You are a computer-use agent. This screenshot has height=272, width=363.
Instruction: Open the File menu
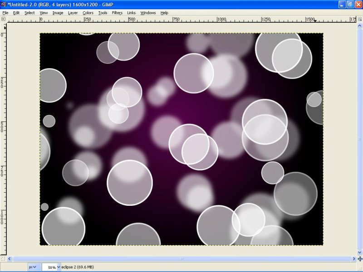[x=5, y=13]
